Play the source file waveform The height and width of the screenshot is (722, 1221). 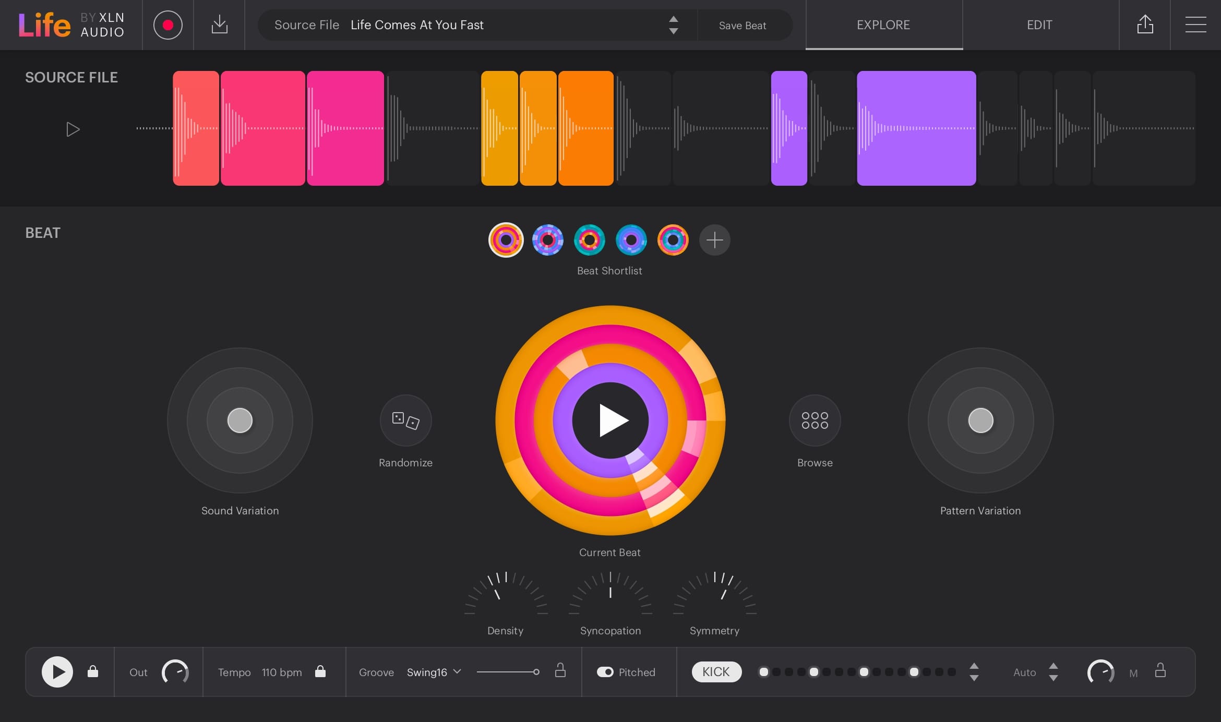(73, 129)
